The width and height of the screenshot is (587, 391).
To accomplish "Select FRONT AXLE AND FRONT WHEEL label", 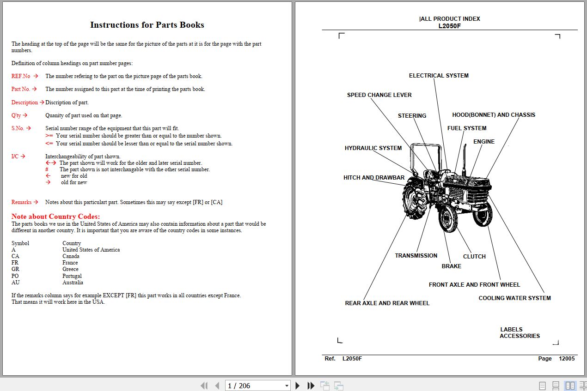I will point(475,285).
